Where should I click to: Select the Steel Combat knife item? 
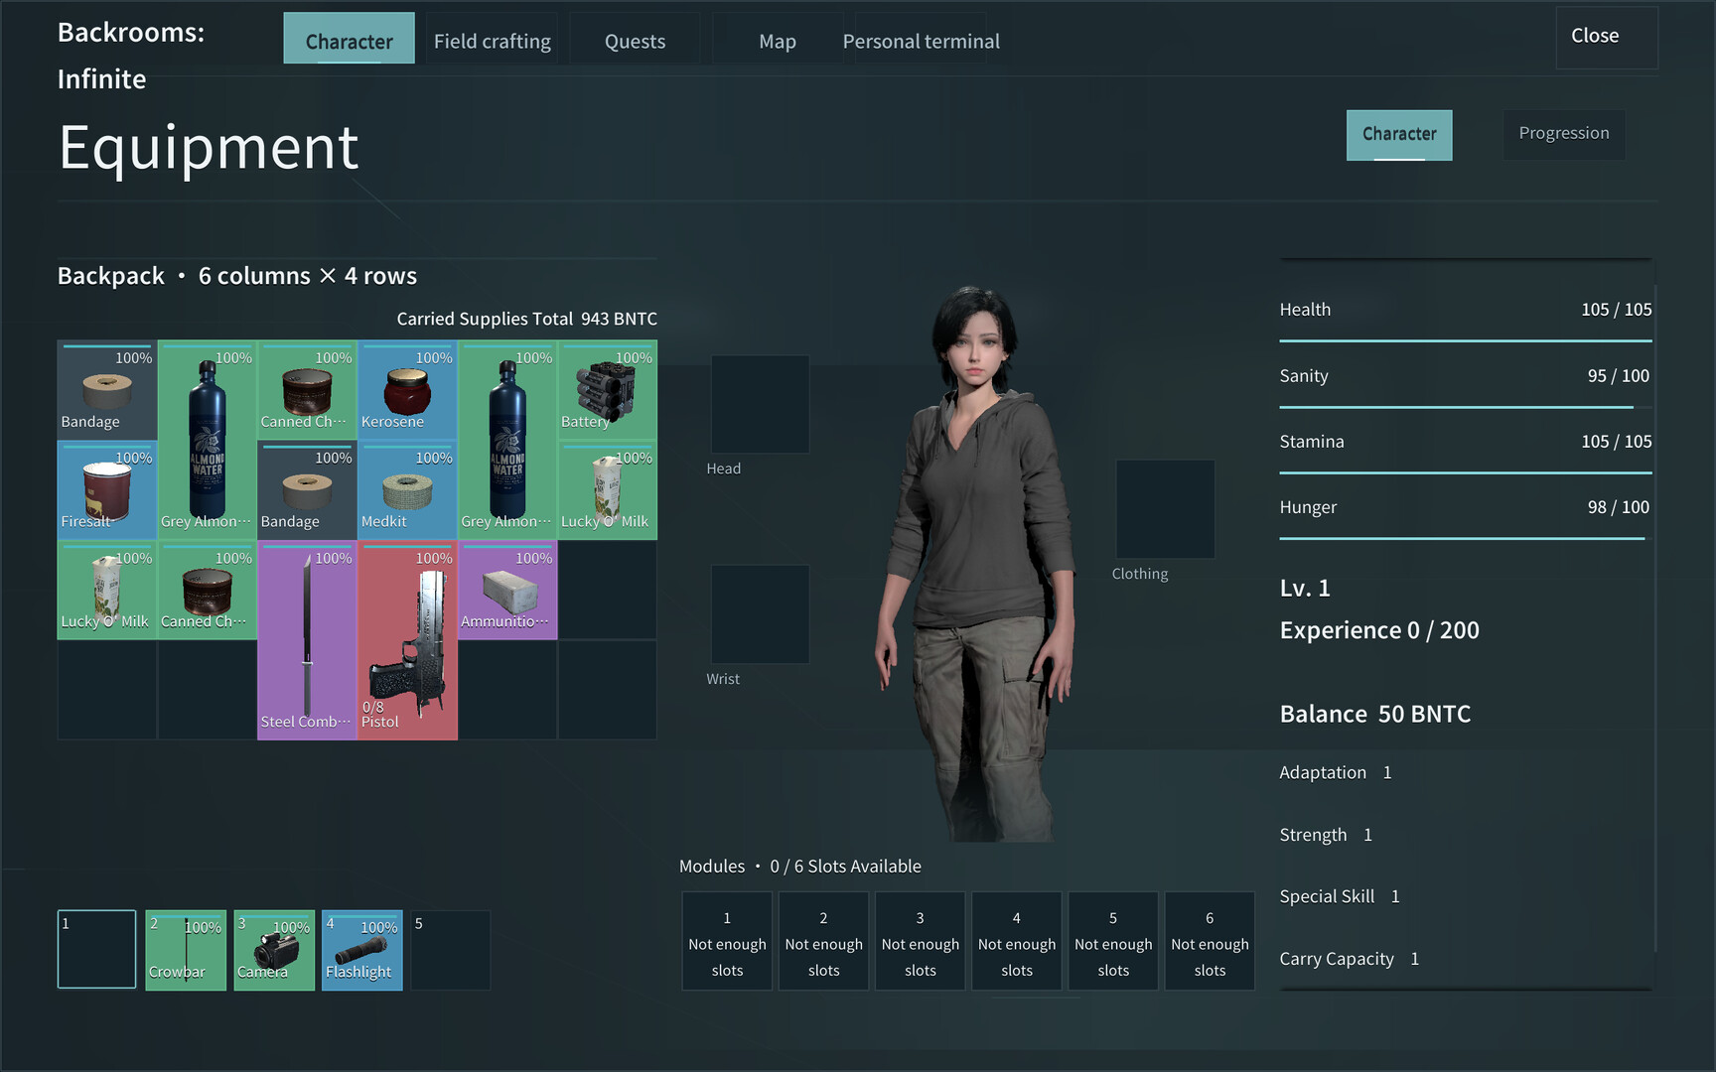[307, 640]
